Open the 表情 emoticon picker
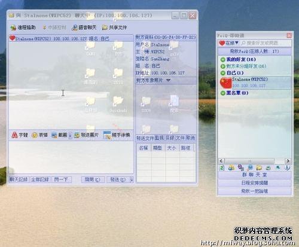 [x=40, y=135]
